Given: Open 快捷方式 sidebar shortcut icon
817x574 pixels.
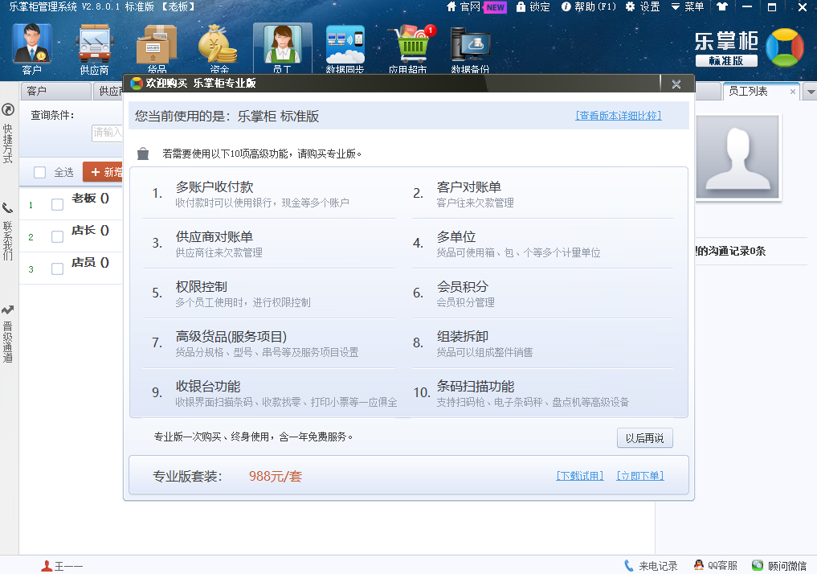Looking at the screenshot, I should click(x=8, y=109).
